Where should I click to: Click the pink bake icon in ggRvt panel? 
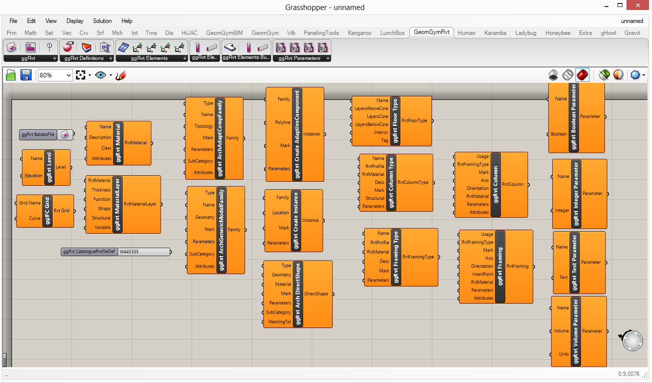[x=12, y=47]
